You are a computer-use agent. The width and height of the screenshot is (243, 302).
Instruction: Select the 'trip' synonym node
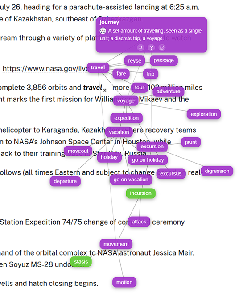pos(151,74)
